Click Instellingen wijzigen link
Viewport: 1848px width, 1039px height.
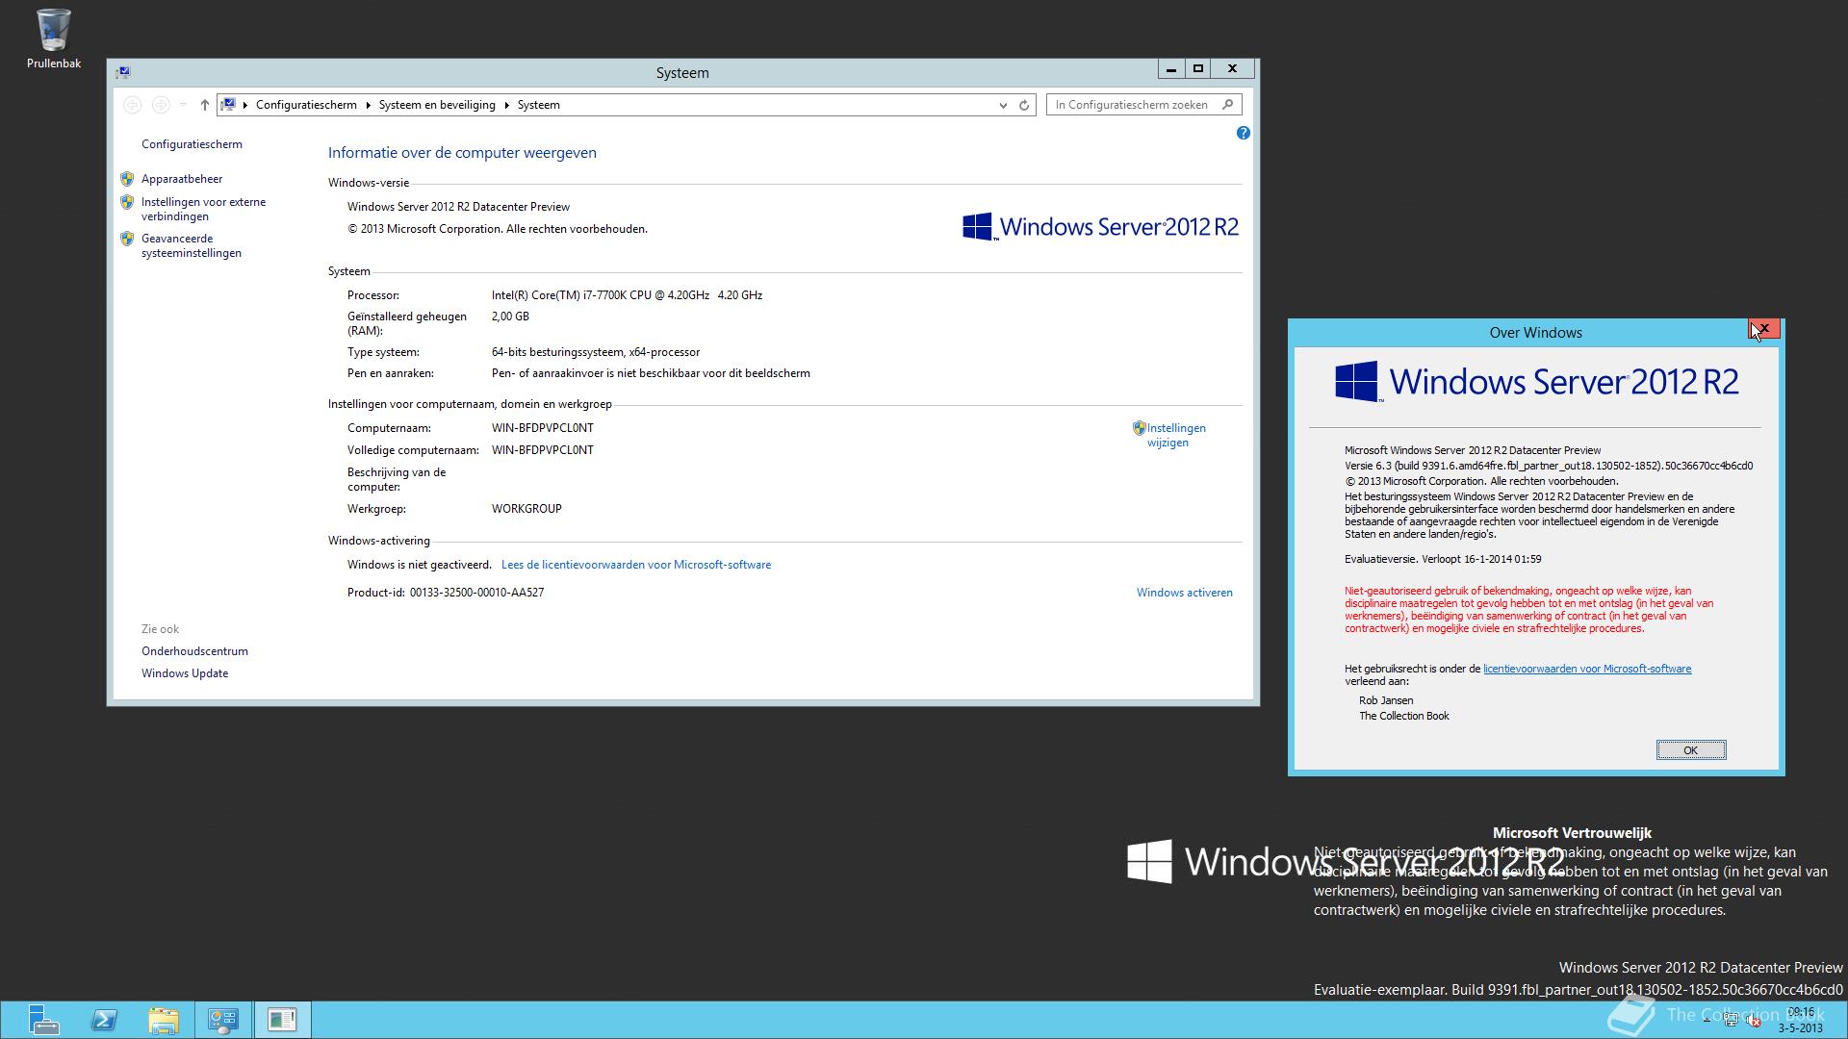[1175, 435]
